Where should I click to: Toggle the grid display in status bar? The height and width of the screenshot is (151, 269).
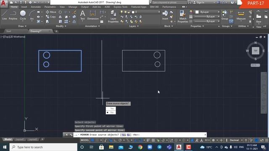92,140
